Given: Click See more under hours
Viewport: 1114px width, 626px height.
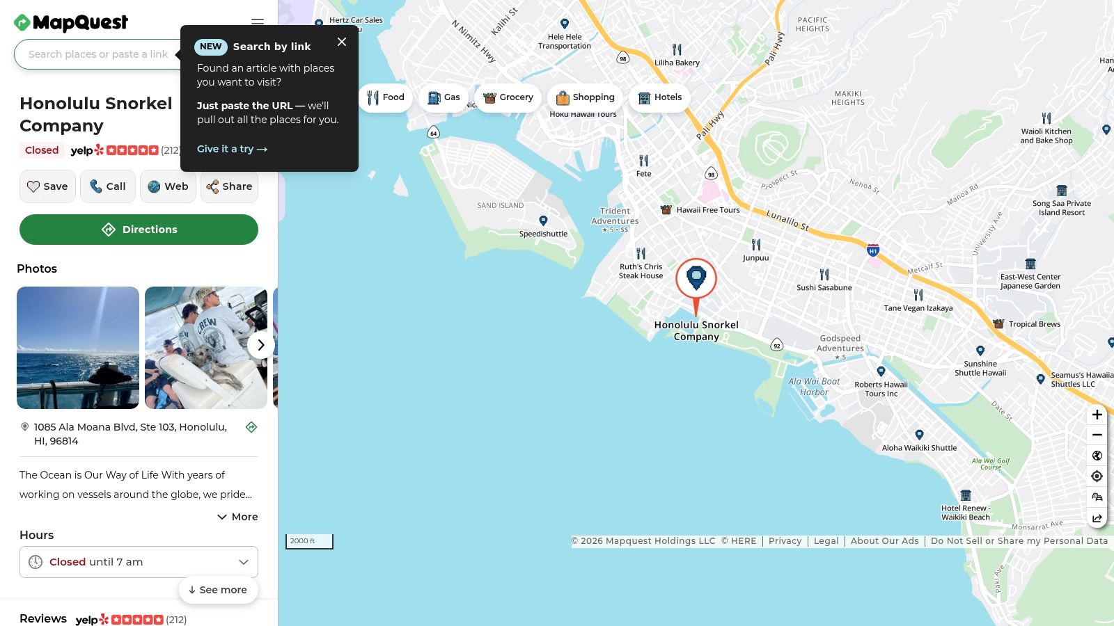Looking at the screenshot, I should [x=218, y=589].
